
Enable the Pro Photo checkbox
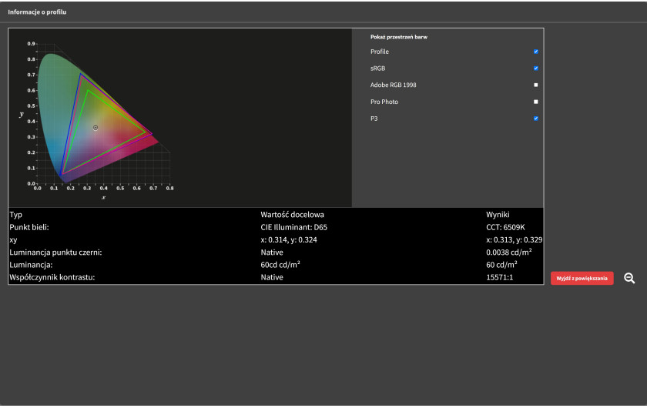pos(535,102)
